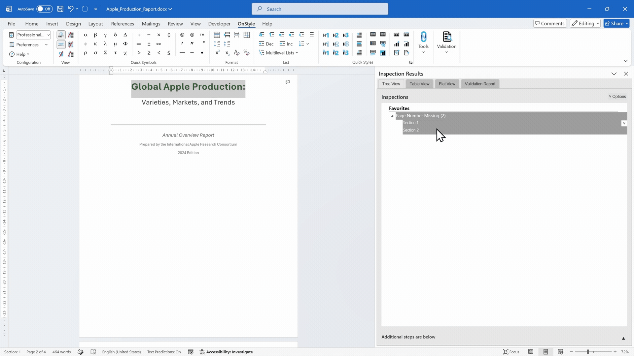Switch to the Flat View tab

447,84
